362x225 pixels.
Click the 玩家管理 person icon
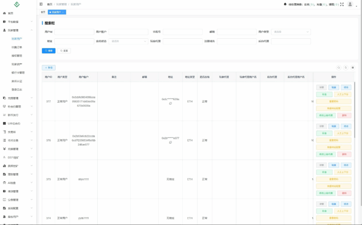[x=4, y=30]
